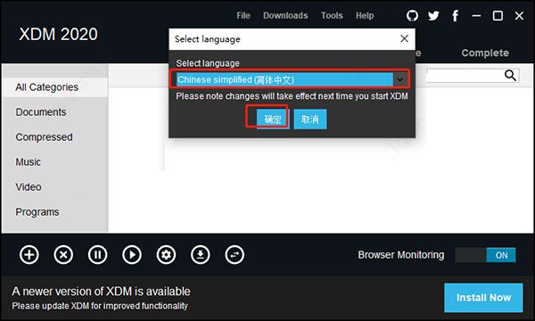535x321 pixels.
Task: Click the media converter swap icon
Action: click(235, 255)
